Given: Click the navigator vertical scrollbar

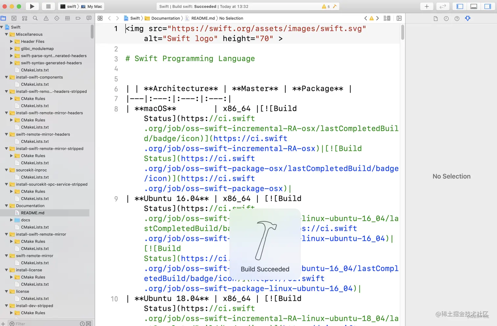Looking at the screenshot, I should (92, 32).
